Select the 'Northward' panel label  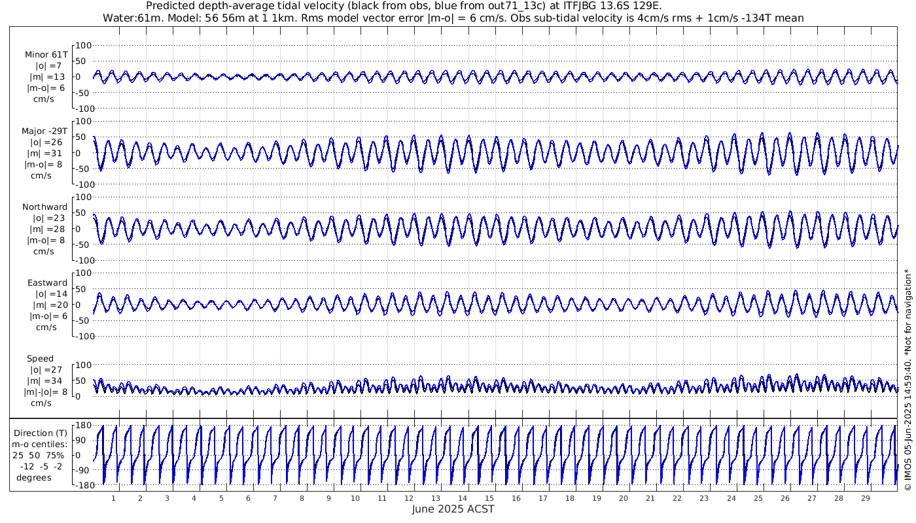click(45, 207)
